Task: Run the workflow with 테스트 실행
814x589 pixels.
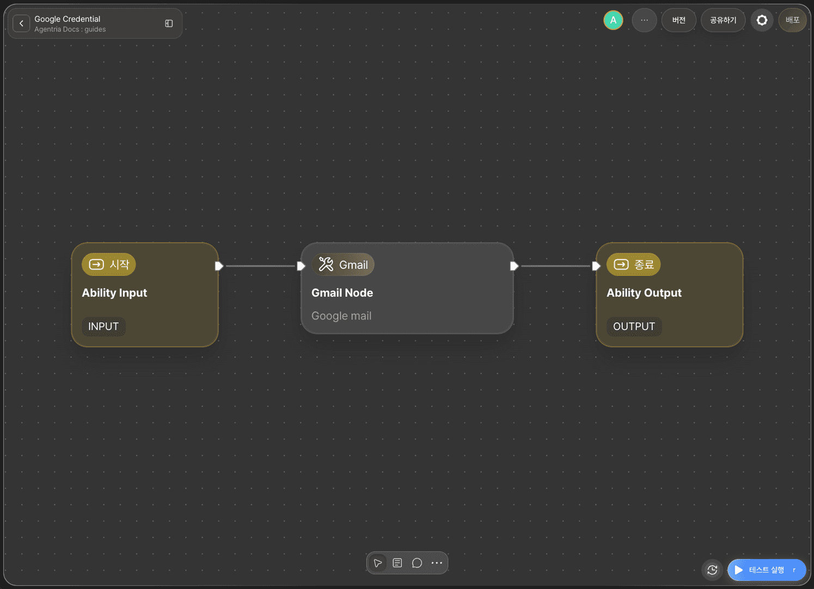Action: [767, 570]
